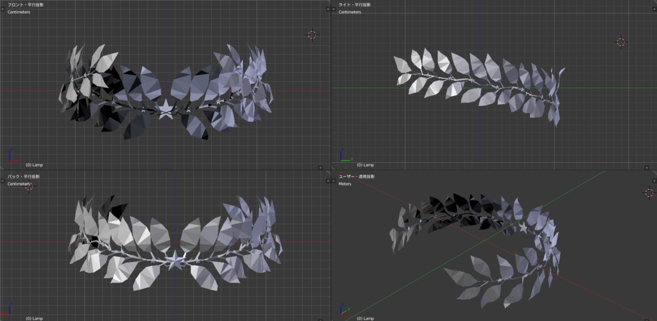Click the '(0) Lamp' text in User perspective view
Screen dimensions: 657x321
pos(365,318)
